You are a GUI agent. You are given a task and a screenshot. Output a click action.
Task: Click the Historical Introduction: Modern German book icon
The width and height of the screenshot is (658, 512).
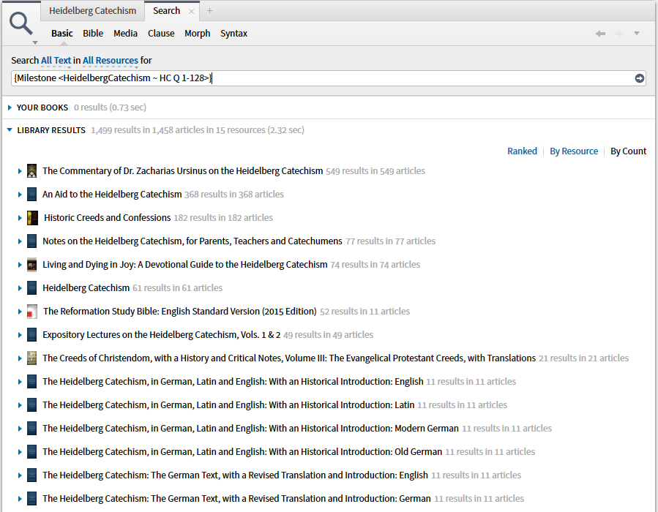point(32,429)
